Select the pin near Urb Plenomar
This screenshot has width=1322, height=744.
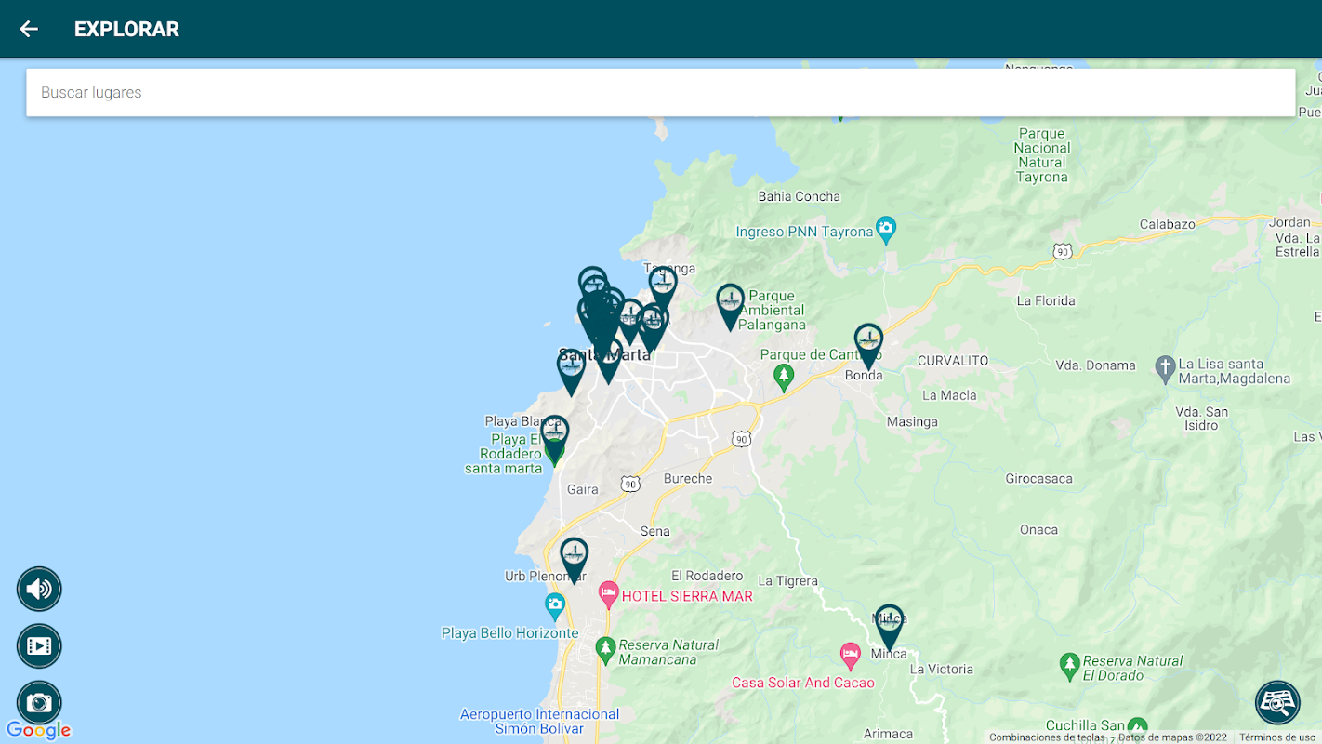[x=575, y=560]
